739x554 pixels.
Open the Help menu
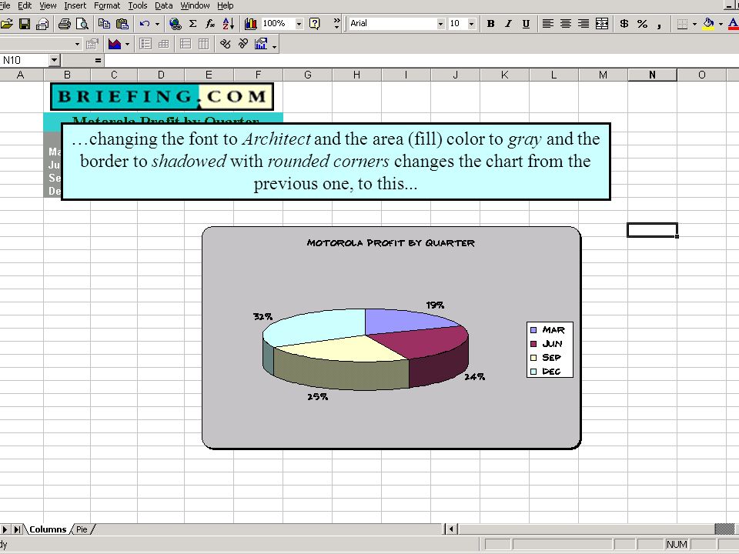[226, 5]
